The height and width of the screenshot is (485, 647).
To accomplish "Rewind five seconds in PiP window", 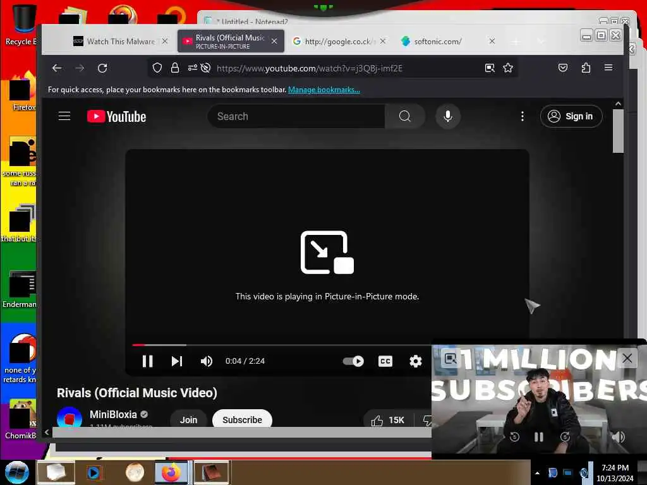I will point(514,437).
